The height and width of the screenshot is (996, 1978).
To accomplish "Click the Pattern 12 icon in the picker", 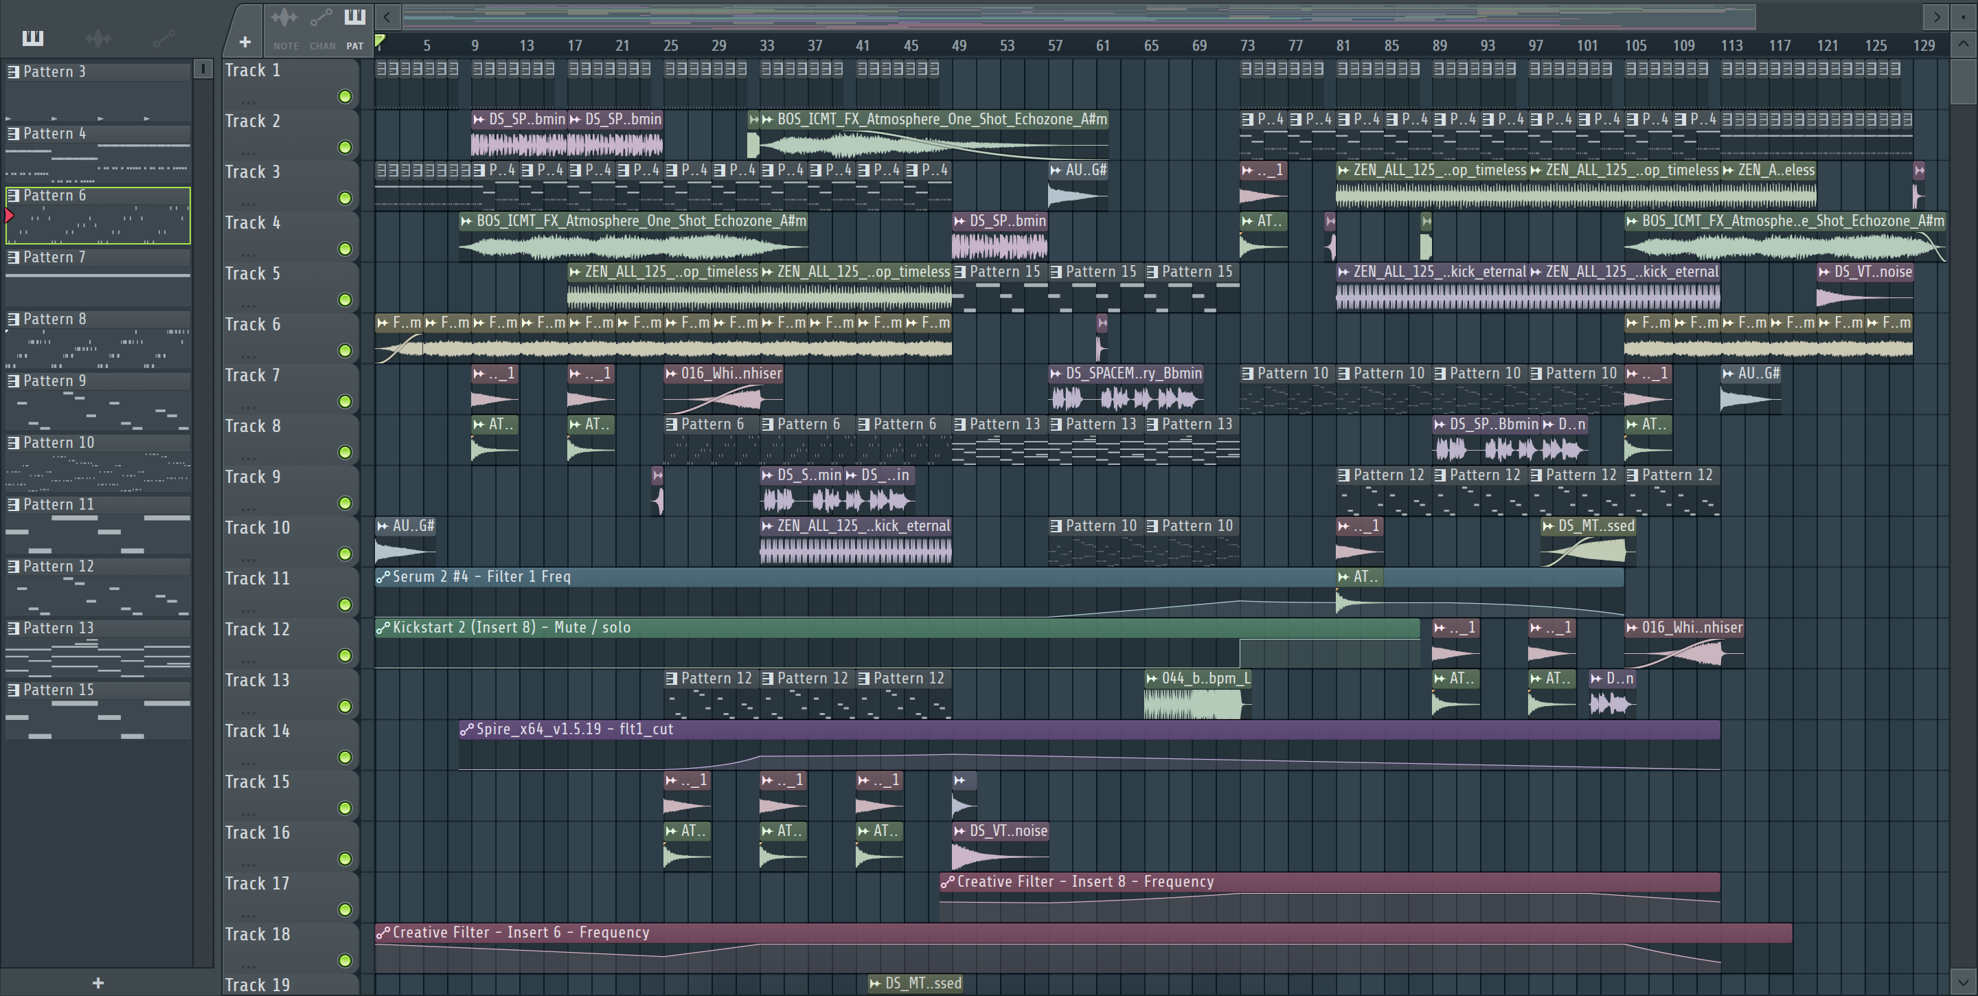I will (13, 566).
